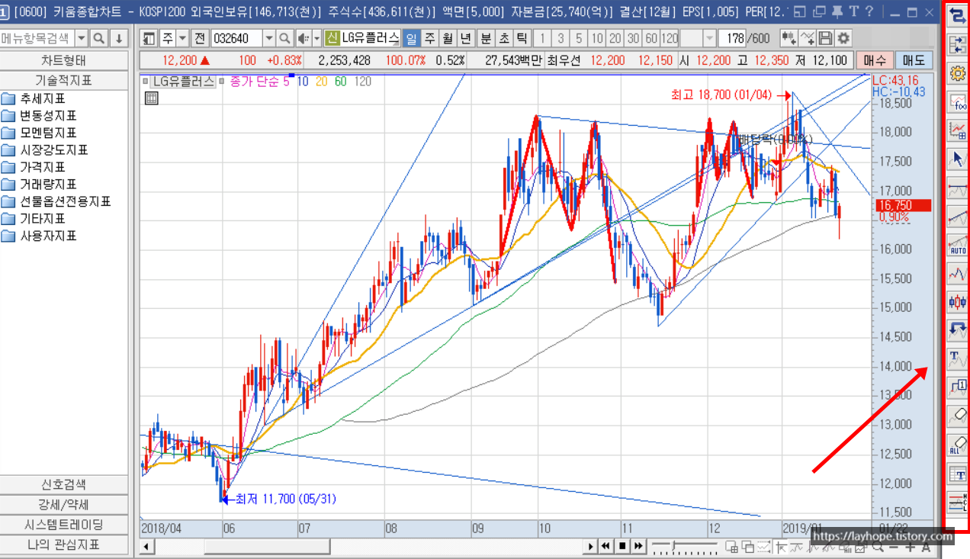Click the stop button under chart
This screenshot has height=559, width=970.
pos(622,546)
